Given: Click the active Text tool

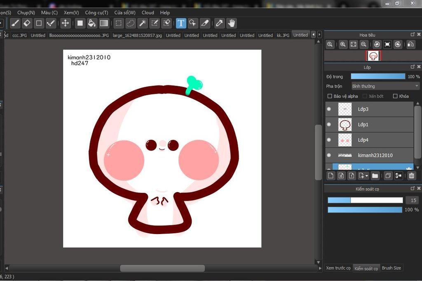Looking at the screenshot, I should [181, 23].
